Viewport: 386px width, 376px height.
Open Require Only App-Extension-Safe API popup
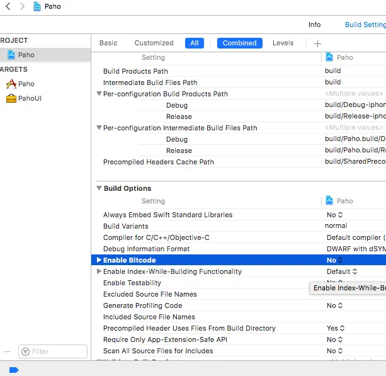(334, 339)
